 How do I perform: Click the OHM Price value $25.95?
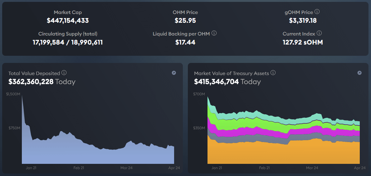pyautogui.click(x=185, y=21)
